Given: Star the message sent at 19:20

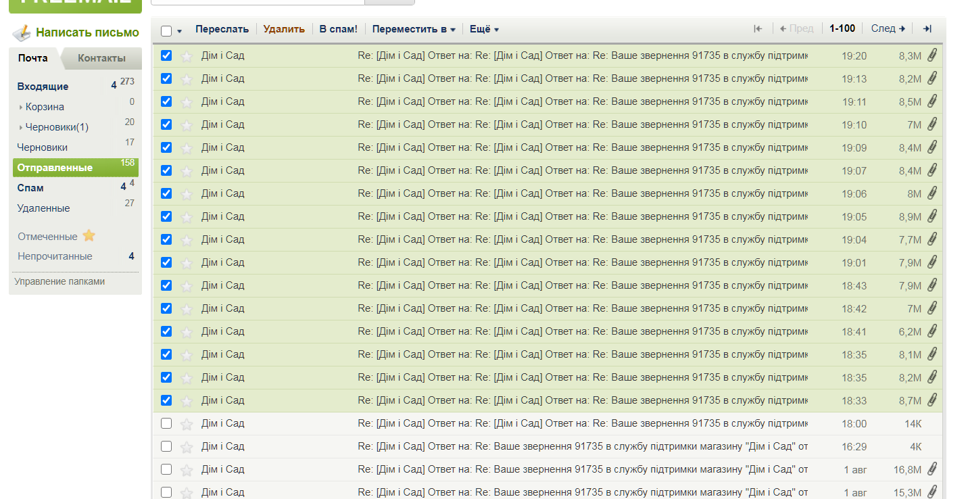Looking at the screenshot, I should pyautogui.click(x=187, y=56).
